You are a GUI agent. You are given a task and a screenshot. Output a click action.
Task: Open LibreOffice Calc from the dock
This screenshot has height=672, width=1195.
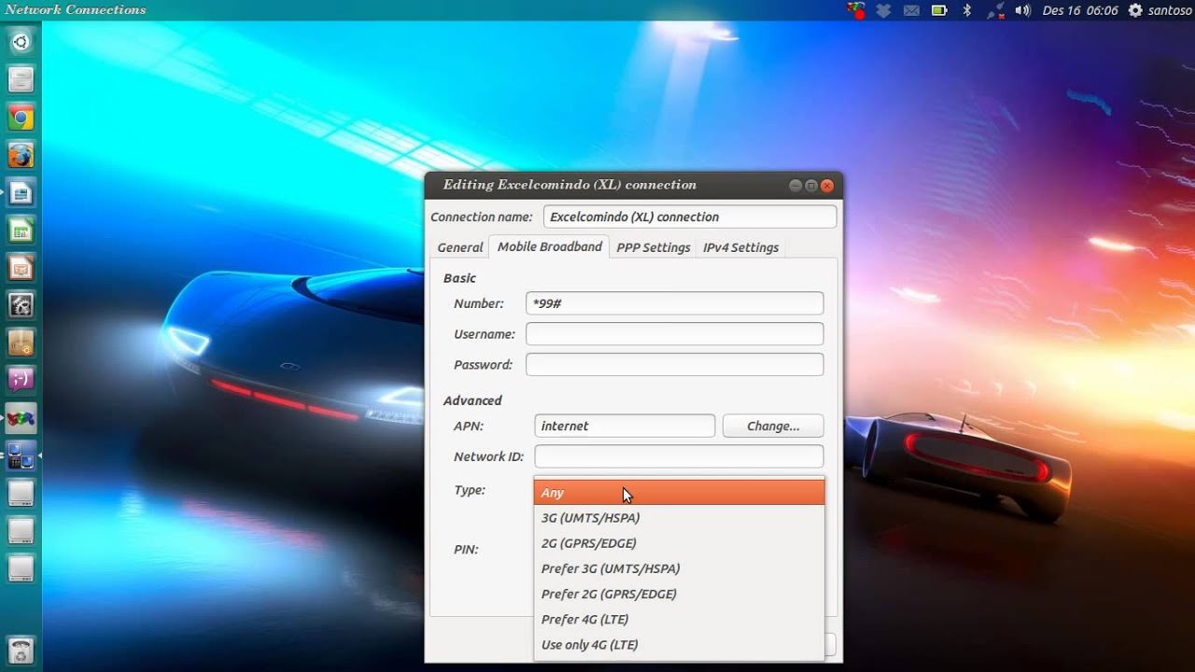(x=21, y=231)
